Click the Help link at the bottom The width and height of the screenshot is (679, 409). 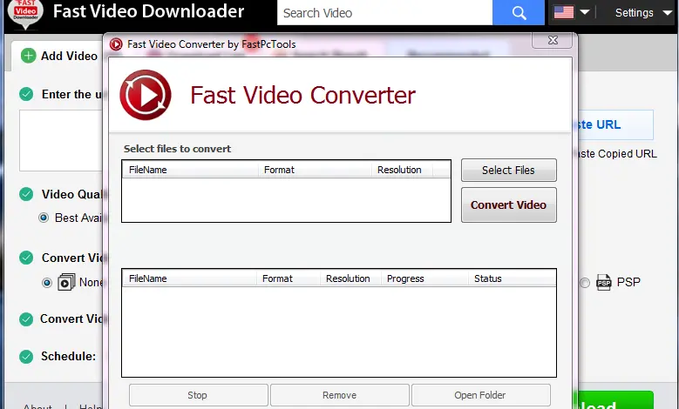91,406
